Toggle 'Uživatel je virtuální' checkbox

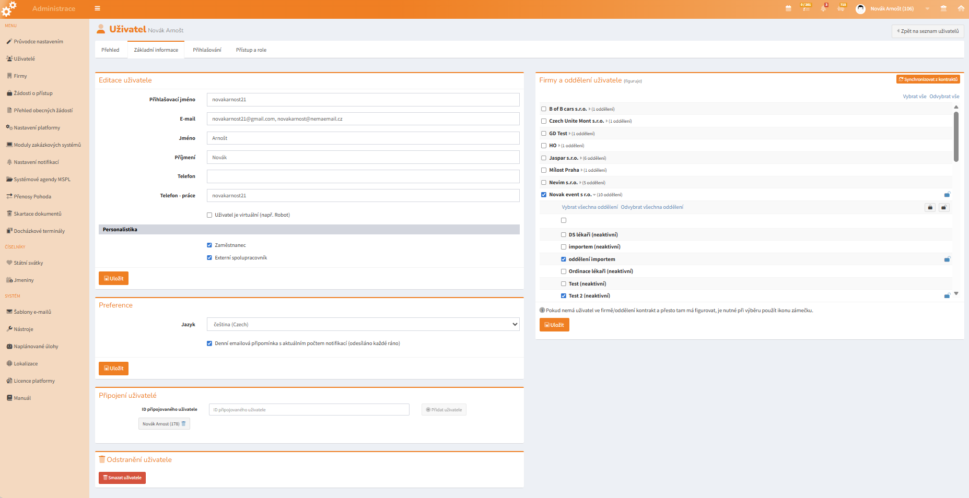[209, 215]
